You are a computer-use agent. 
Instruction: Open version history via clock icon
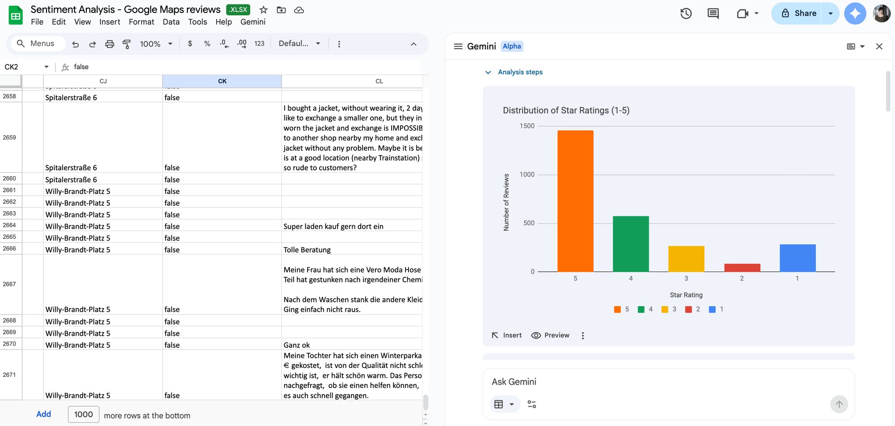click(686, 13)
